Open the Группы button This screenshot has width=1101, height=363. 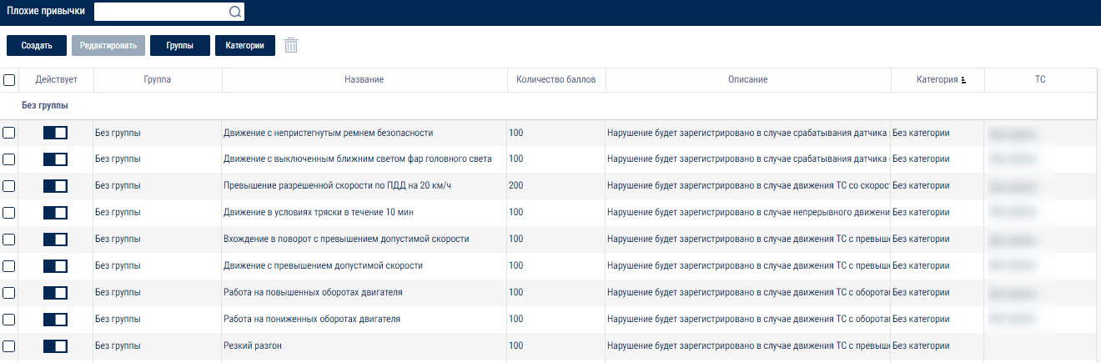click(x=180, y=46)
